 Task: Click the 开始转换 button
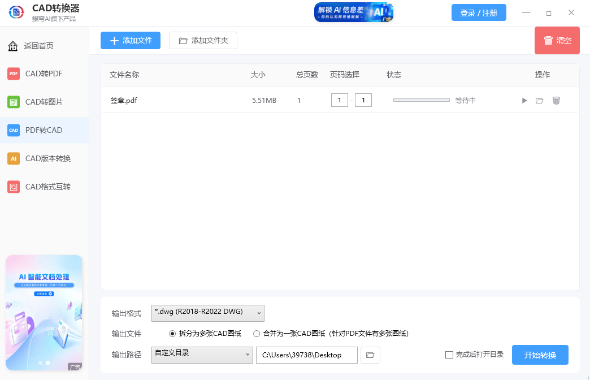540,355
